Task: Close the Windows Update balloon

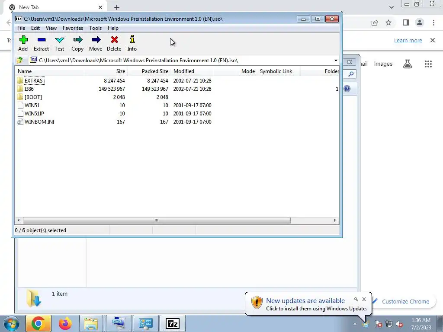Action: pos(364,299)
